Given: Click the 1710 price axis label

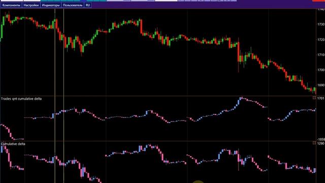Looking at the screenshot, I should [321, 55].
